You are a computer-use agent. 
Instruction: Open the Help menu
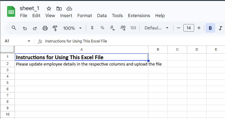point(160,16)
